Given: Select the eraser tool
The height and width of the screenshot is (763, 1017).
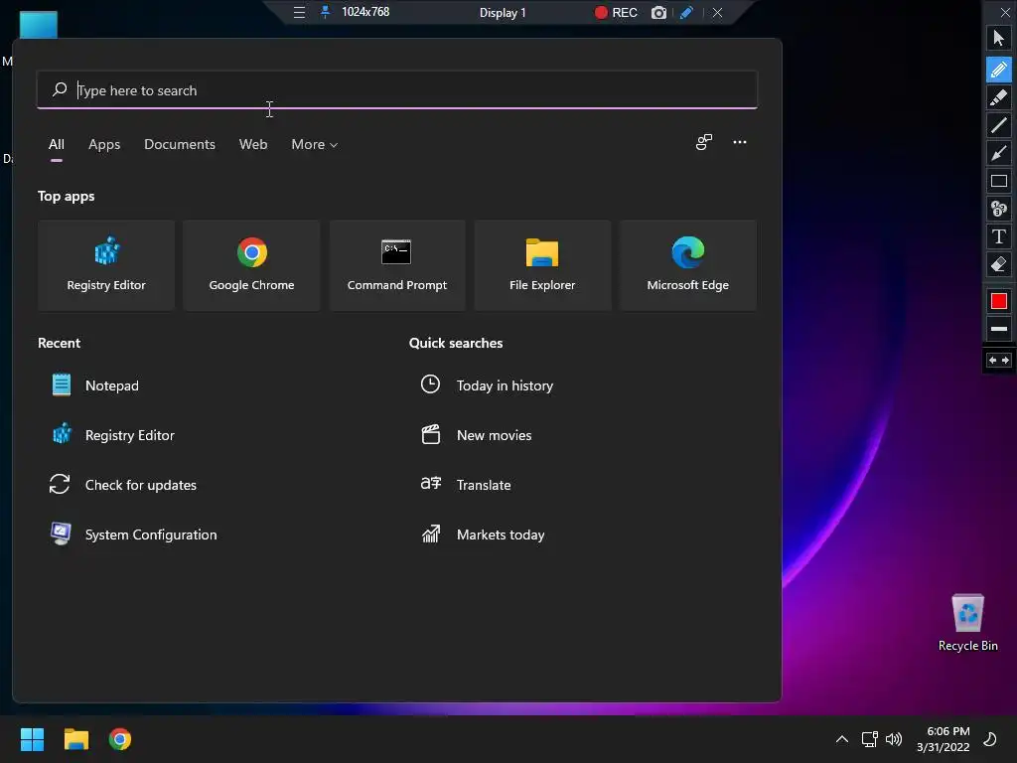Looking at the screenshot, I should click(x=999, y=264).
